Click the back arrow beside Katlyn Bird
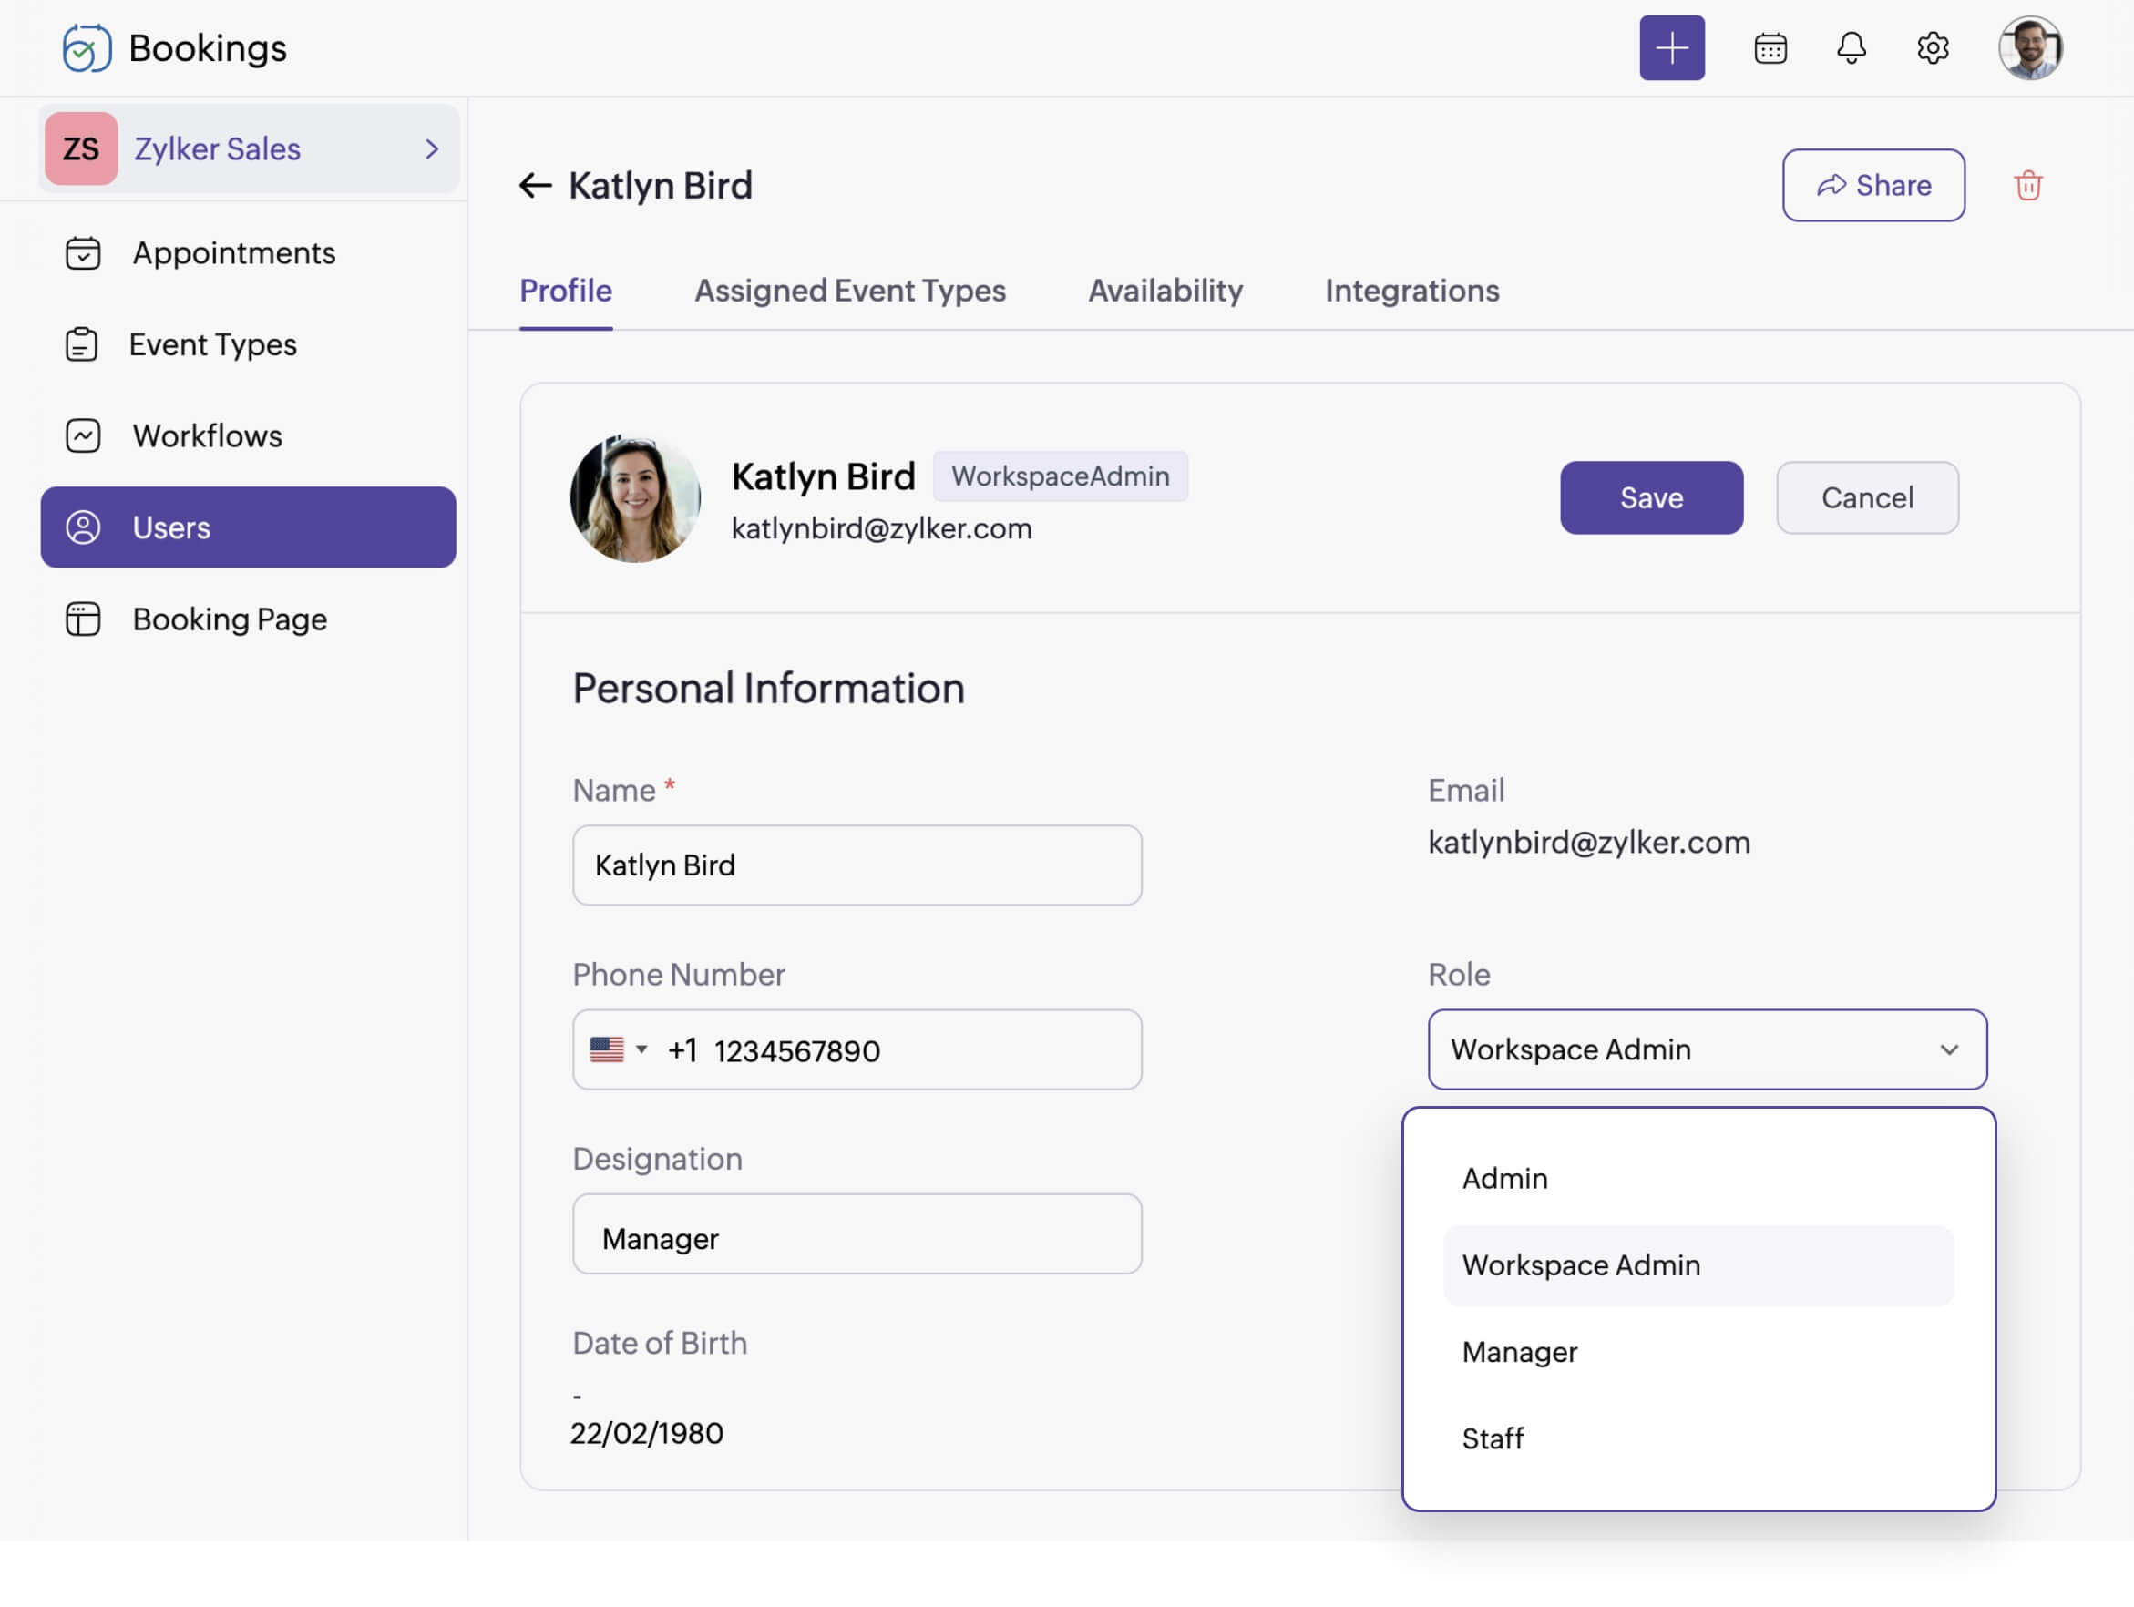This screenshot has width=2134, height=1607. click(535, 185)
